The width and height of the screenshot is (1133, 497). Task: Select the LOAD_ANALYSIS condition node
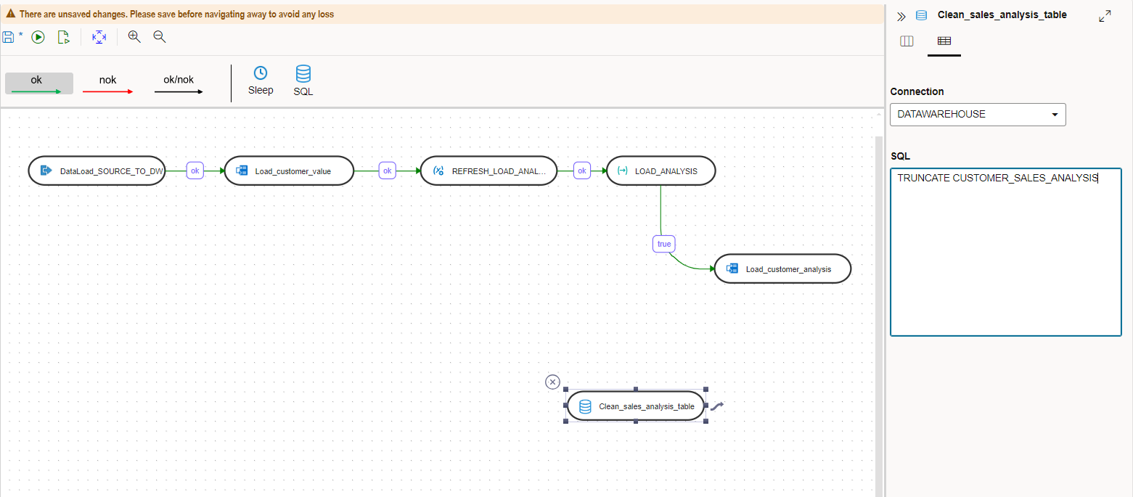660,171
